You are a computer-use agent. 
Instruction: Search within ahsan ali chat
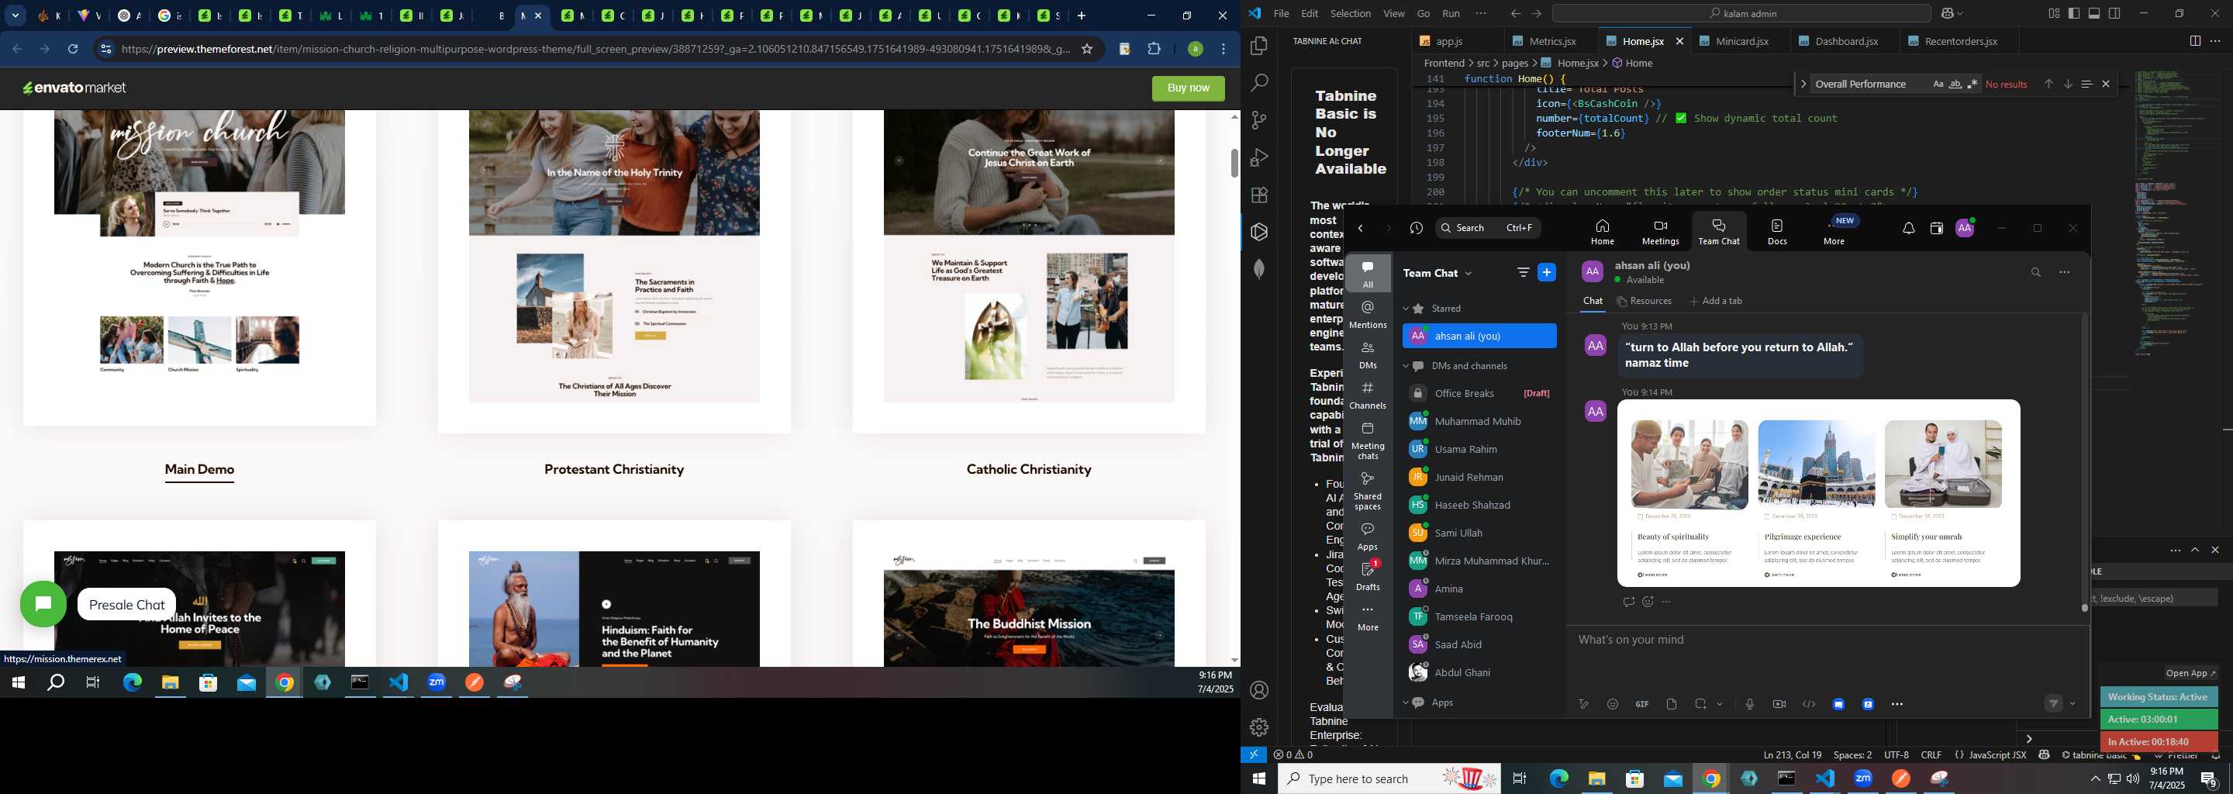pos(2035,273)
